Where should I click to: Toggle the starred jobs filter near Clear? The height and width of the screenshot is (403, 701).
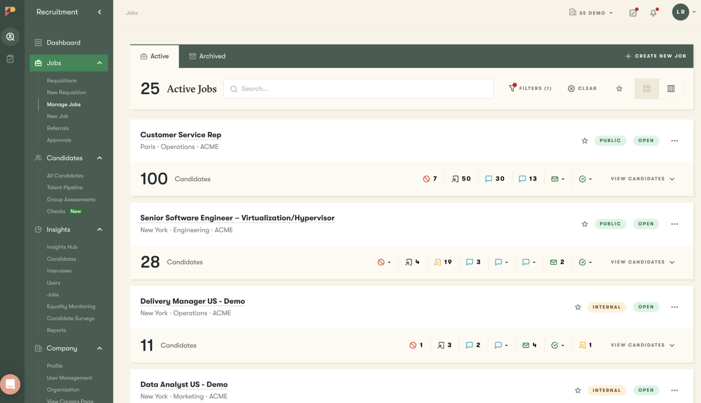point(619,88)
